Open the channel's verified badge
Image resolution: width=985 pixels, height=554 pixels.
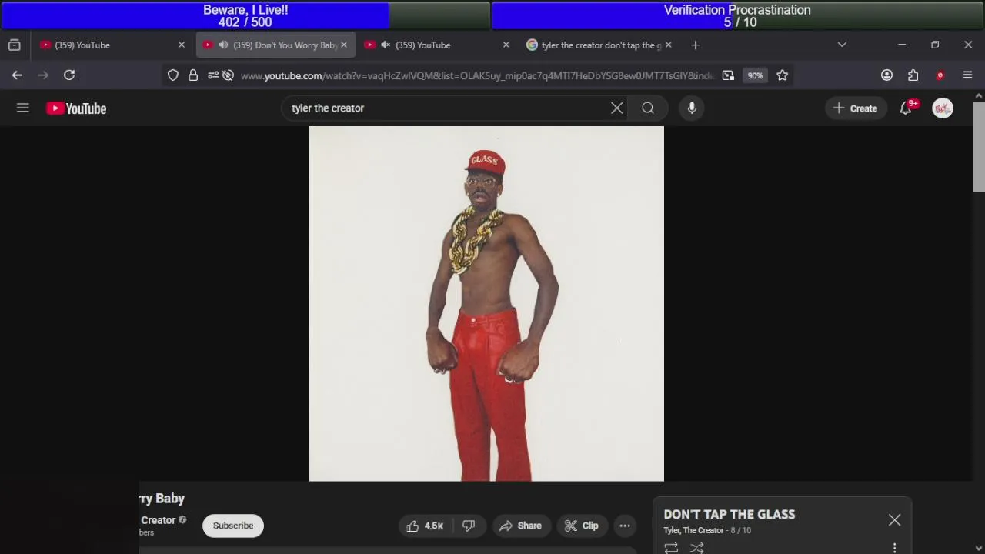[182, 520]
